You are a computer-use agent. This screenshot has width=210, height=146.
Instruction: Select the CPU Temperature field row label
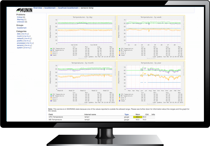(56, 117)
